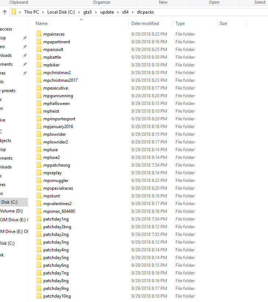Select the patchday8ng folder name
268x302 pixels.
[56, 281]
